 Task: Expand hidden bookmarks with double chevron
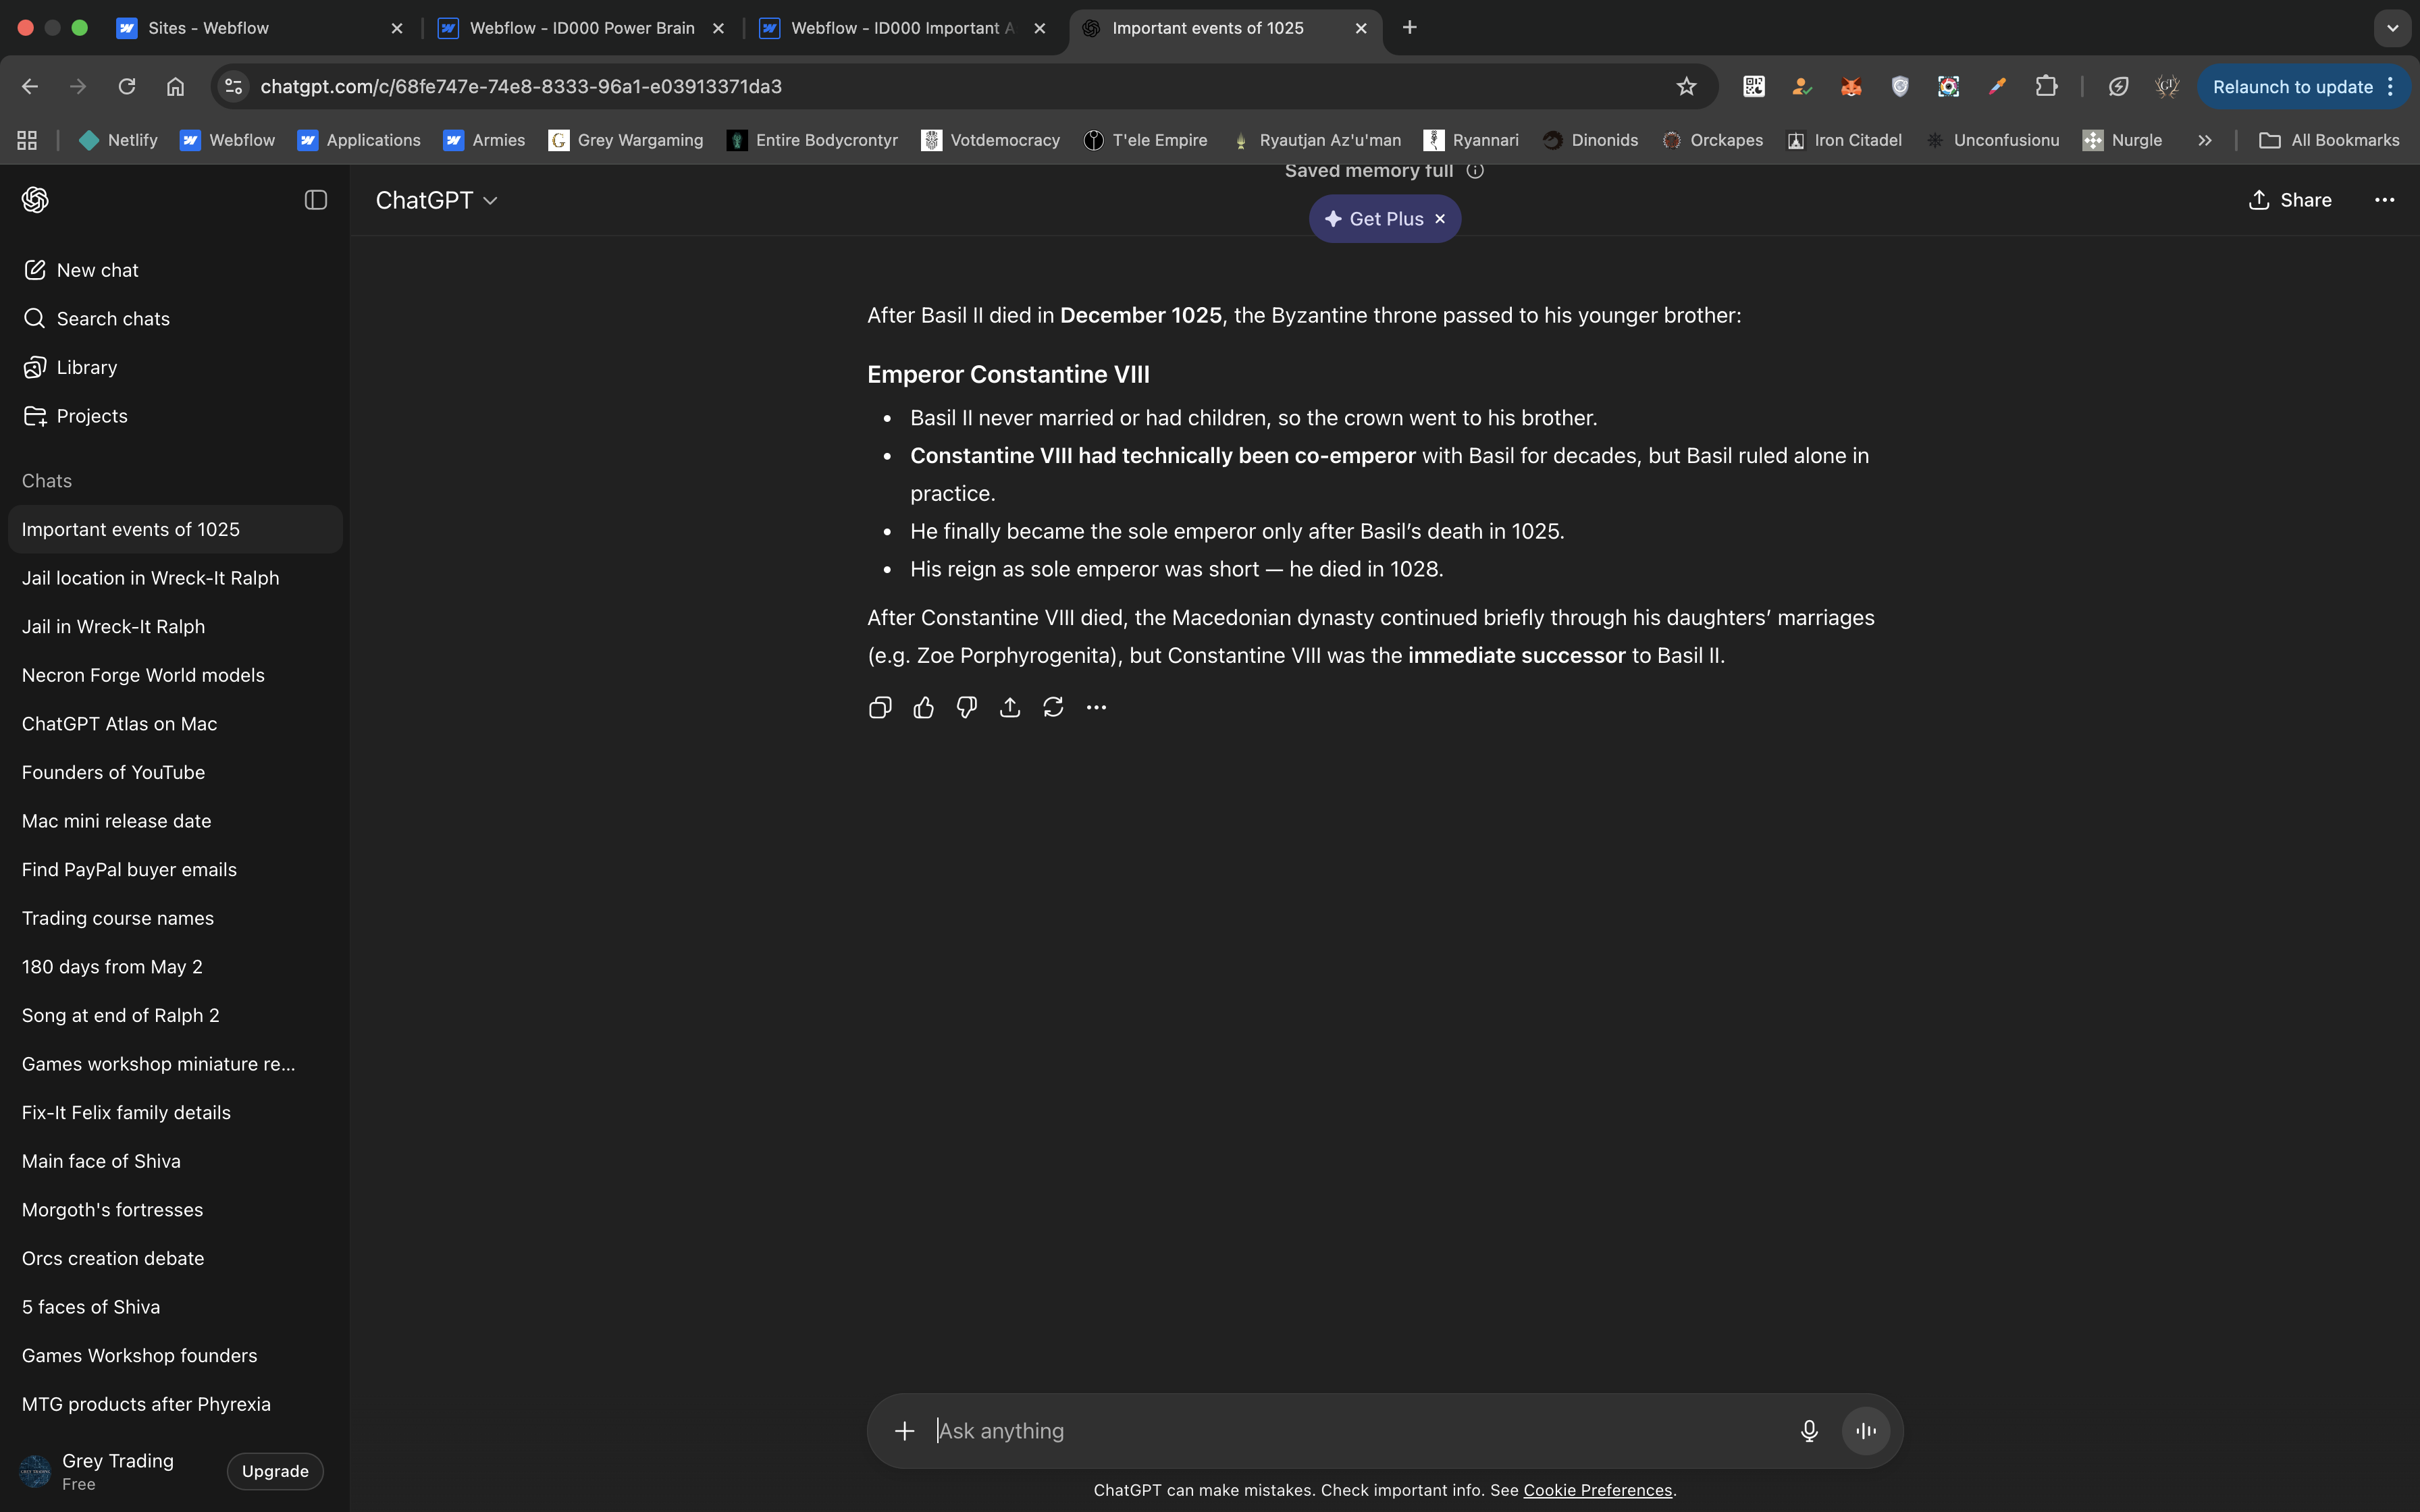[x=2204, y=141]
